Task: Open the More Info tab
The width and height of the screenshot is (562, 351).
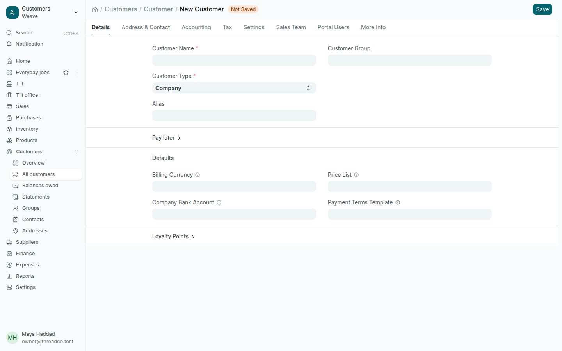Action: tap(373, 27)
